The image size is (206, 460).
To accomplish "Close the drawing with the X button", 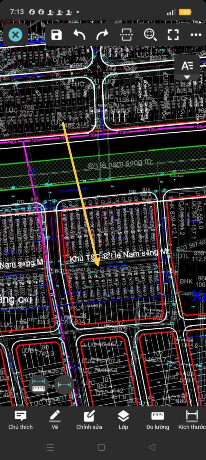I will click(15, 34).
